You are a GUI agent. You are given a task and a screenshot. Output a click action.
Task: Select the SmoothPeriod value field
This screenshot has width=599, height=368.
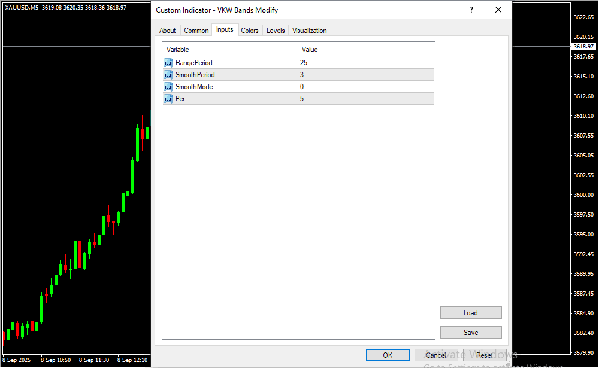pyautogui.click(x=365, y=75)
